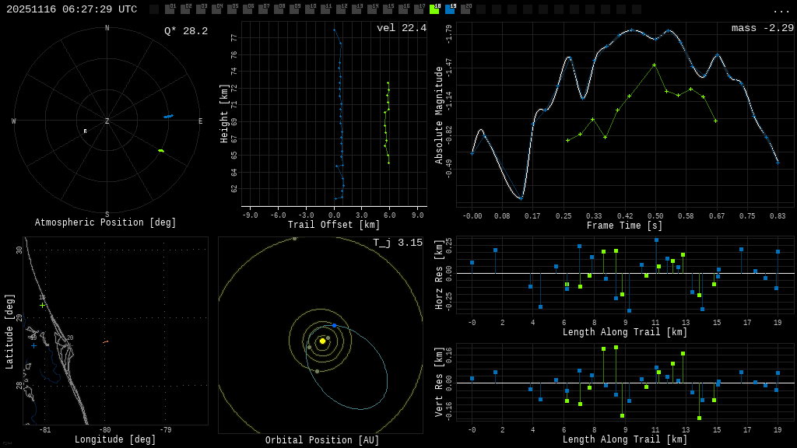Open the three-dot overflow menu
Viewport: 797px width, 448px height.
point(781,10)
